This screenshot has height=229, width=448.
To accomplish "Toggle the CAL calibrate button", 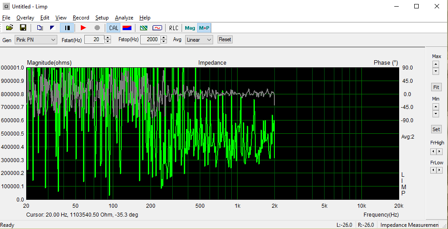I will (113, 27).
